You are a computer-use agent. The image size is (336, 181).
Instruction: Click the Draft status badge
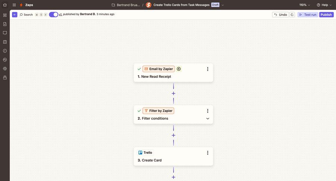tap(215, 5)
